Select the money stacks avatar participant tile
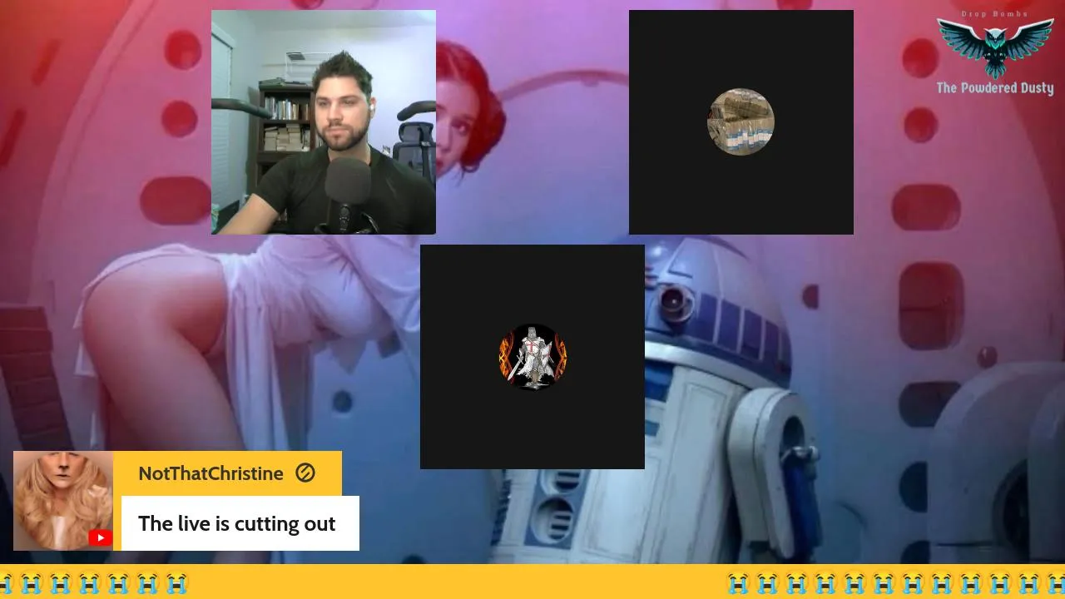Viewport: 1065px width, 599px height. coord(741,122)
